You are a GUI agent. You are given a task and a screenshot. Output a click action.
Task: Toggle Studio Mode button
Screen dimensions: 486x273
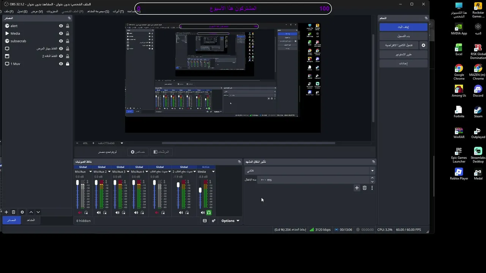pyautogui.click(x=403, y=54)
